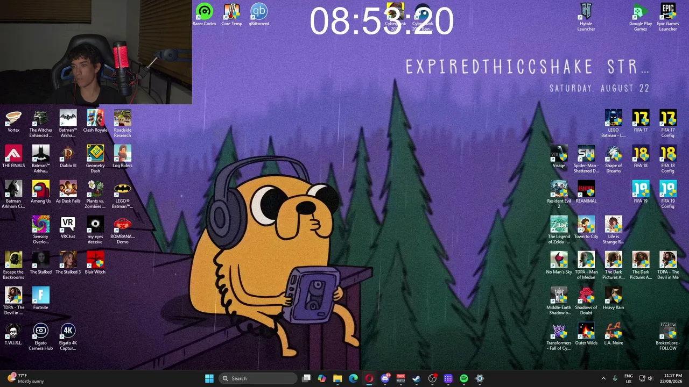Select the Town to City icon

586,227
